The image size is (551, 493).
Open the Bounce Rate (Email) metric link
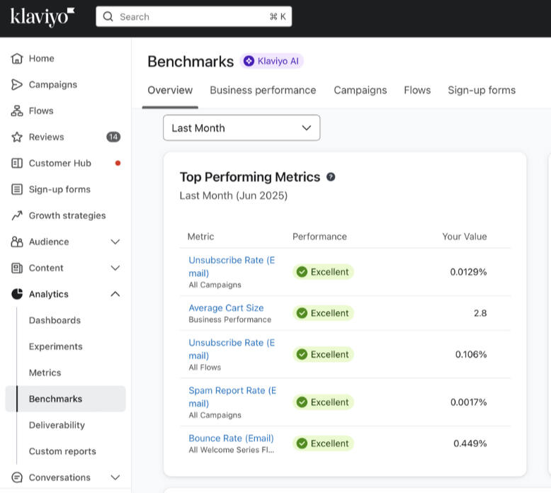(231, 438)
